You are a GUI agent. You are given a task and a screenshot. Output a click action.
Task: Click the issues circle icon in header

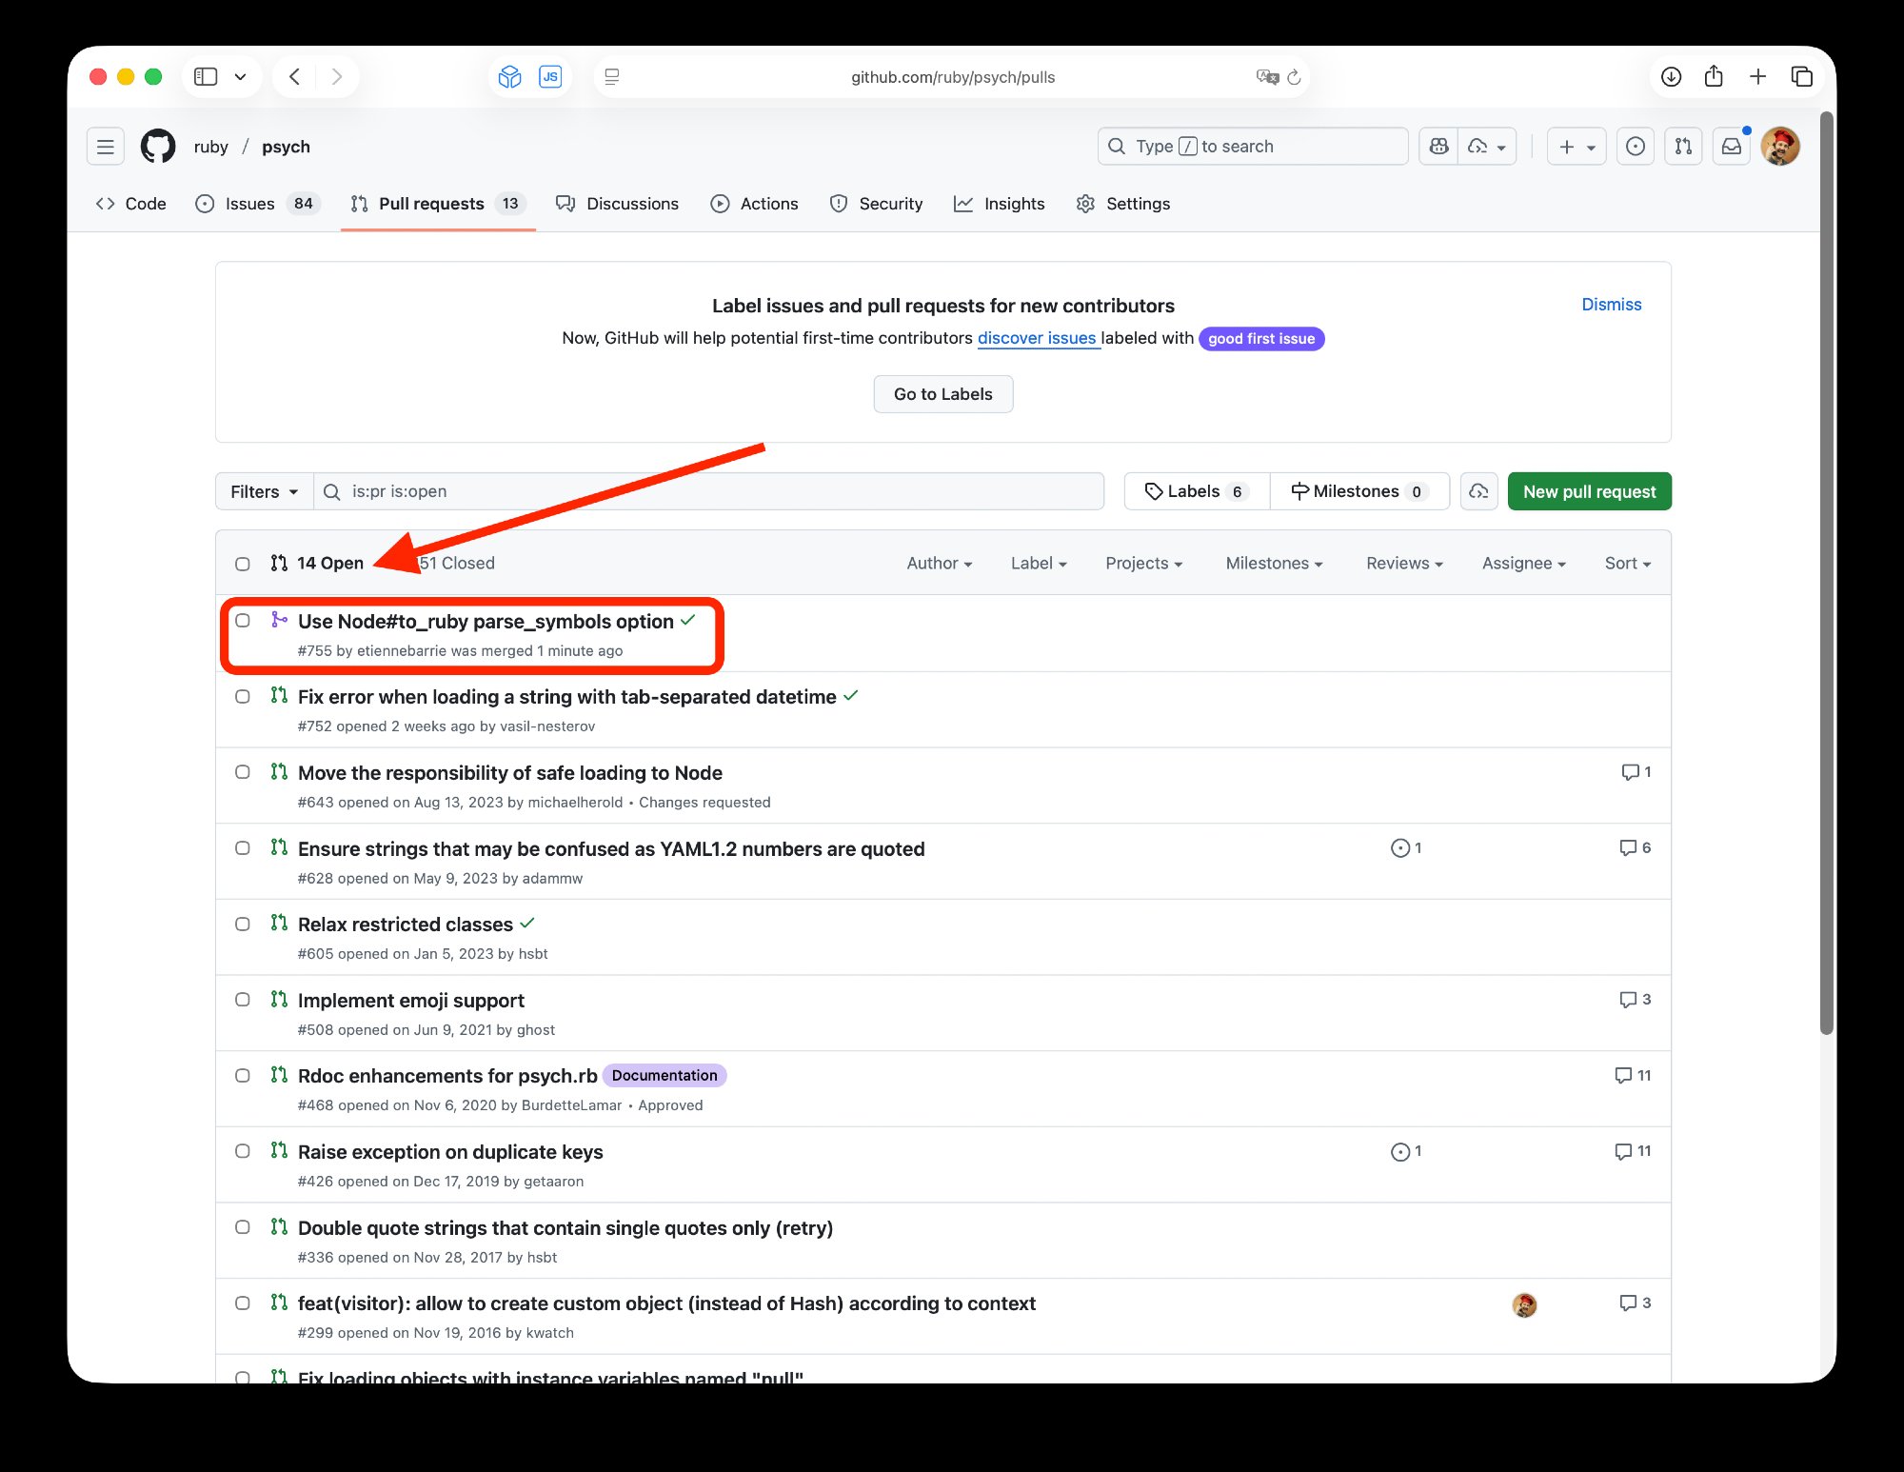[x=1635, y=147]
